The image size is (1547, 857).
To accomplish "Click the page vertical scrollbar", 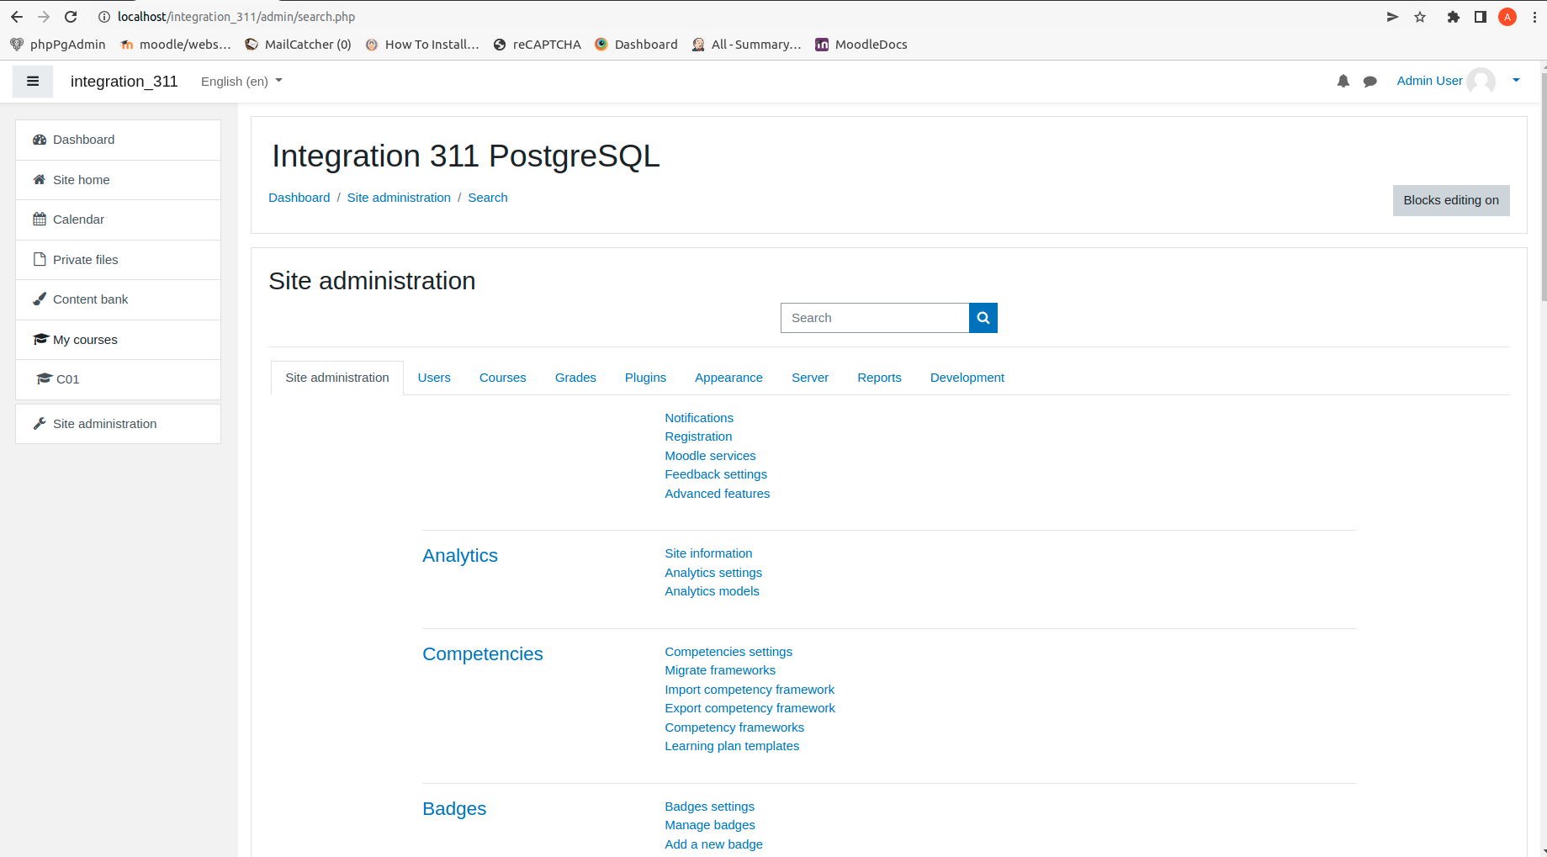I will pos(1544,185).
